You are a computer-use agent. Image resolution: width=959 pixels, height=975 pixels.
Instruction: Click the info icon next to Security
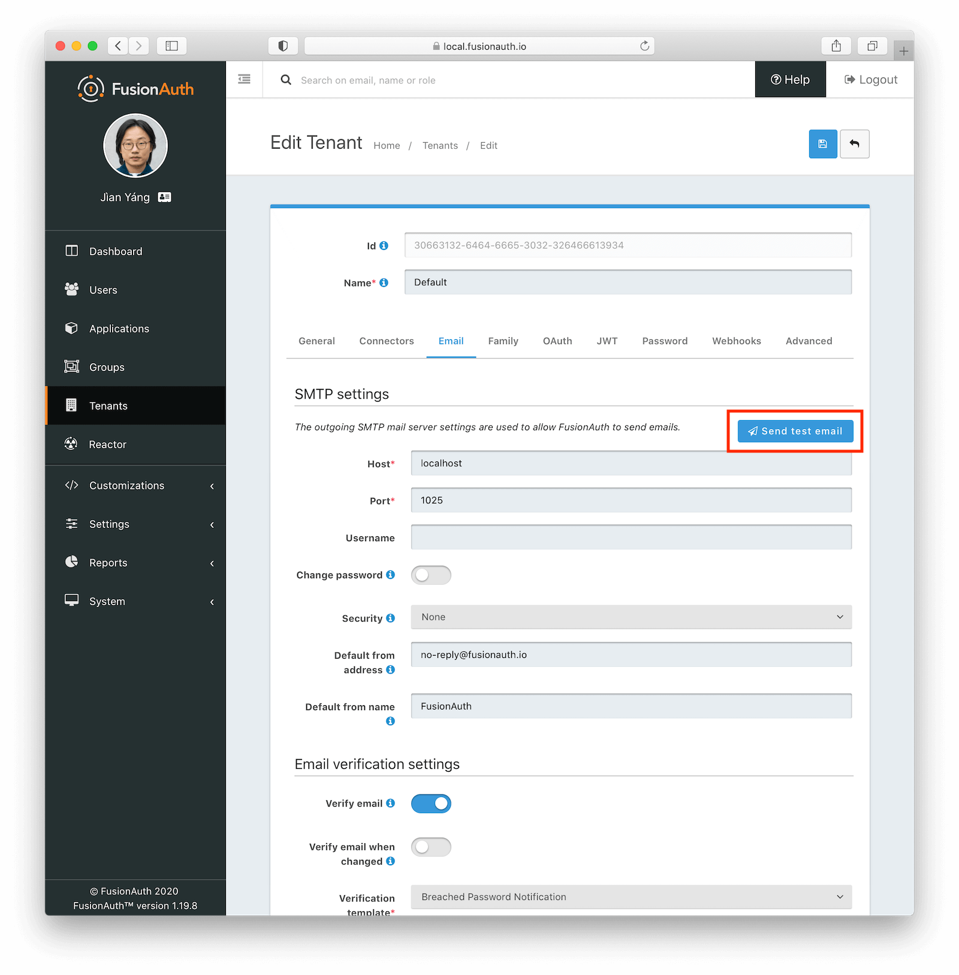391,618
